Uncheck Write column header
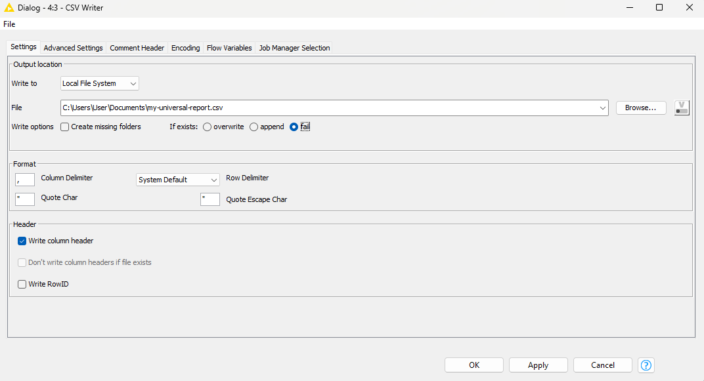Screen dimensions: 704x381 click(22, 241)
